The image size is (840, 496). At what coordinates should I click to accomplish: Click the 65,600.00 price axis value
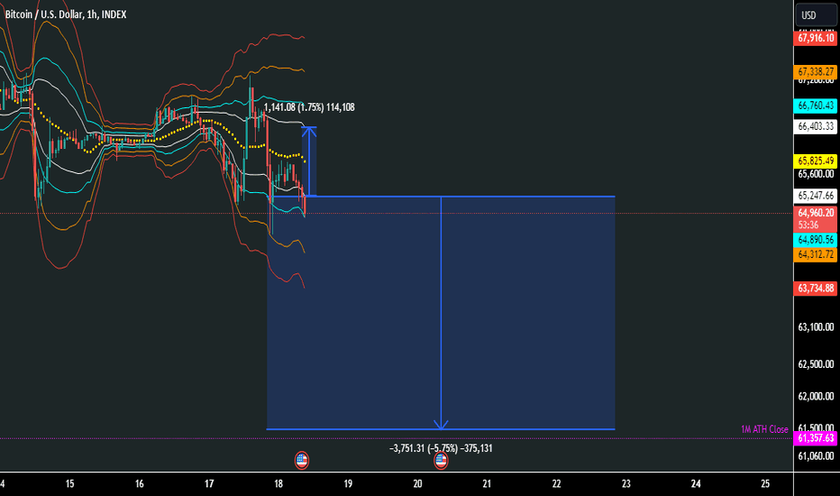click(x=816, y=174)
